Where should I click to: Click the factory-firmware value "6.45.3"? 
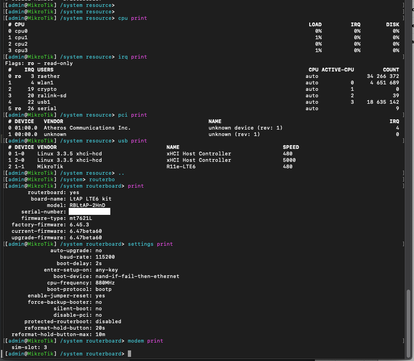[x=79, y=225]
